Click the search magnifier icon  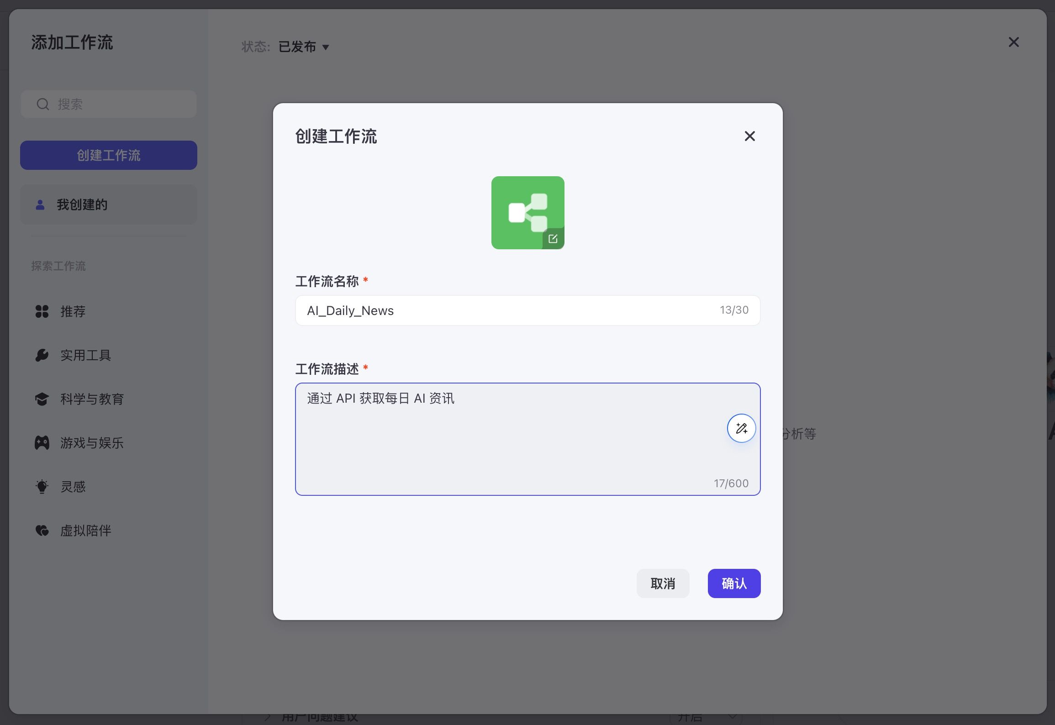(x=43, y=104)
